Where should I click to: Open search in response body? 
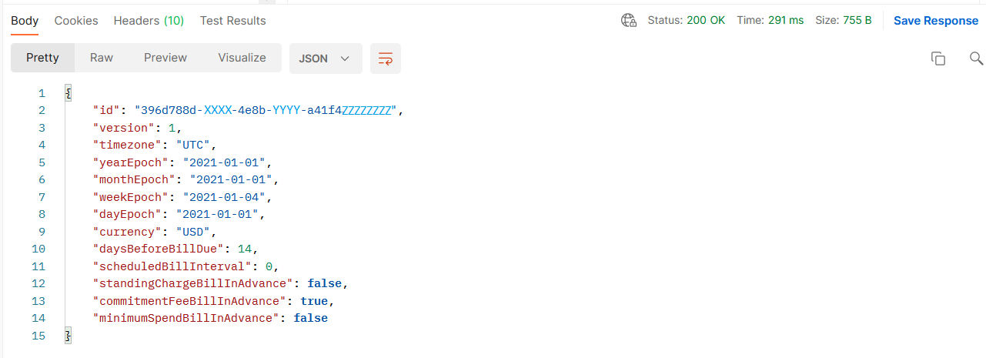click(976, 59)
